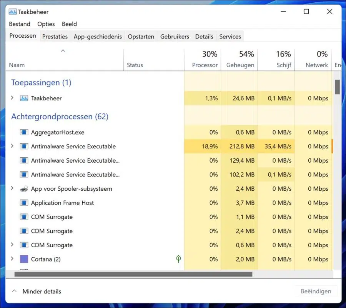Select the Cortana (2) process name
The height and width of the screenshot is (308, 346).
tap(46, 259)
